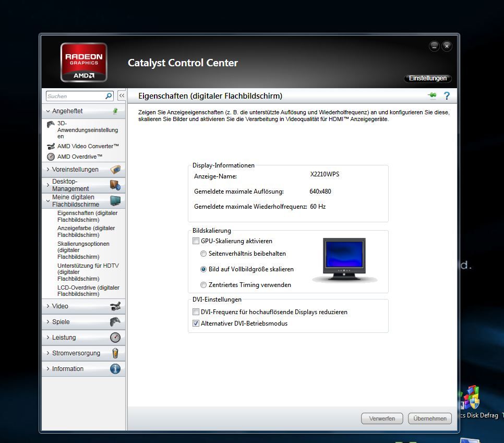This screenshot has height=443, width=504.
Task: Open Skalierungsoptionen (digitaler Flachbildschirm) page
Action: [83, 250]
